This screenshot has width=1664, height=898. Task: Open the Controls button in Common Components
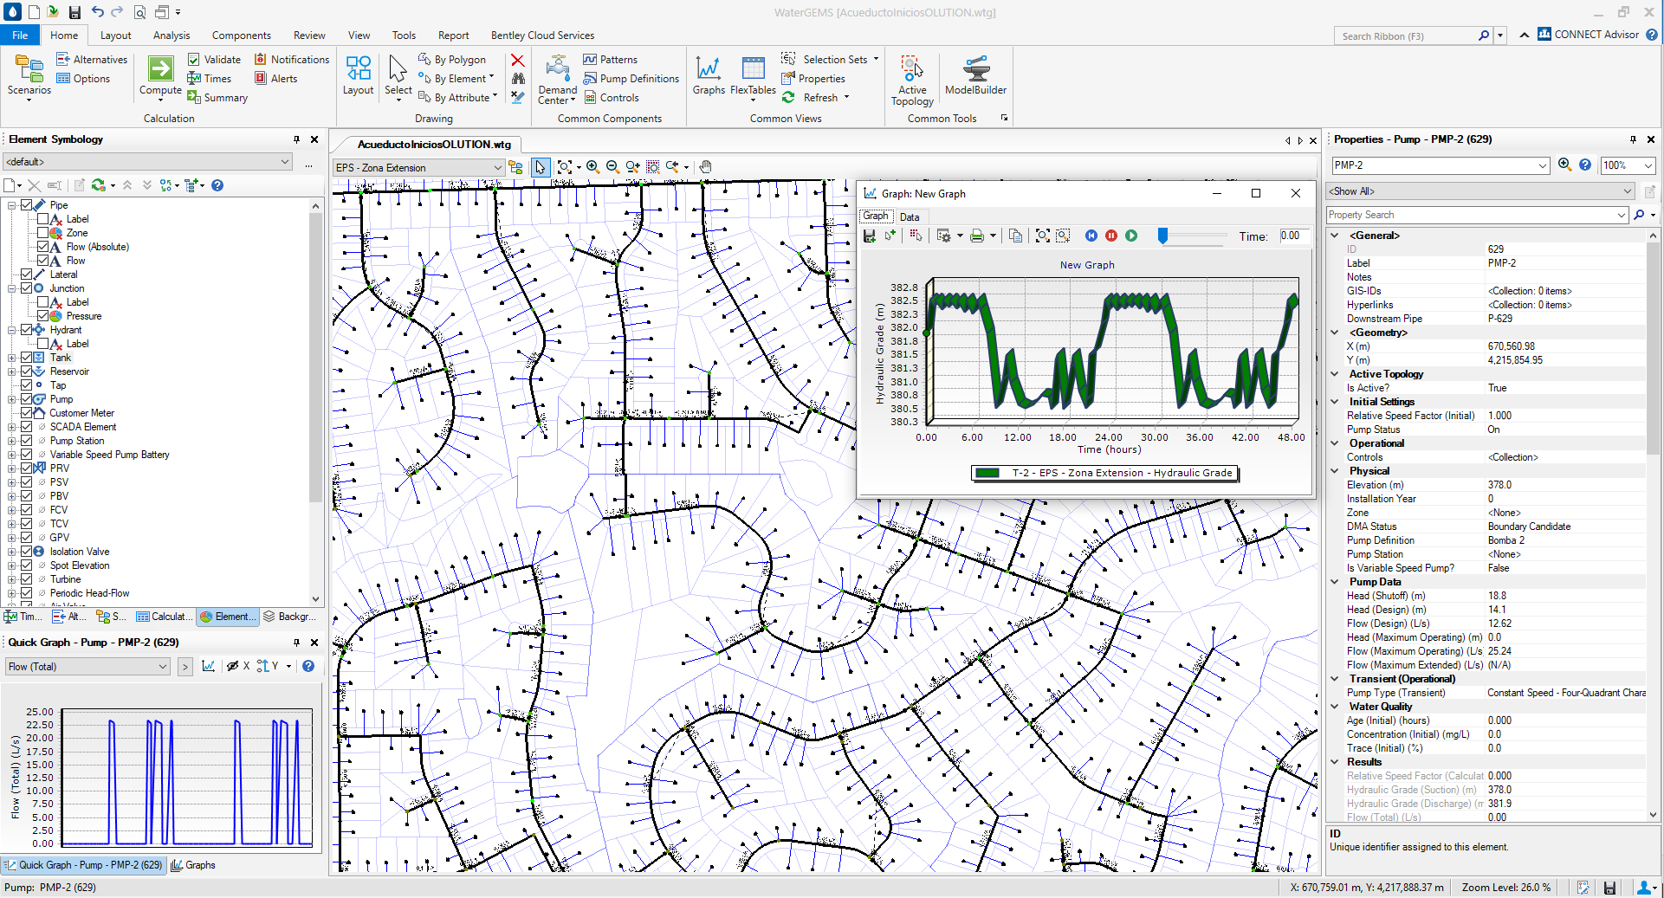click(612, 98)
